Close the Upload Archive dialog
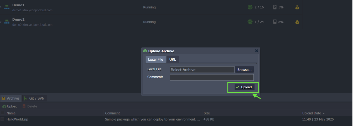 pos(257,51)
